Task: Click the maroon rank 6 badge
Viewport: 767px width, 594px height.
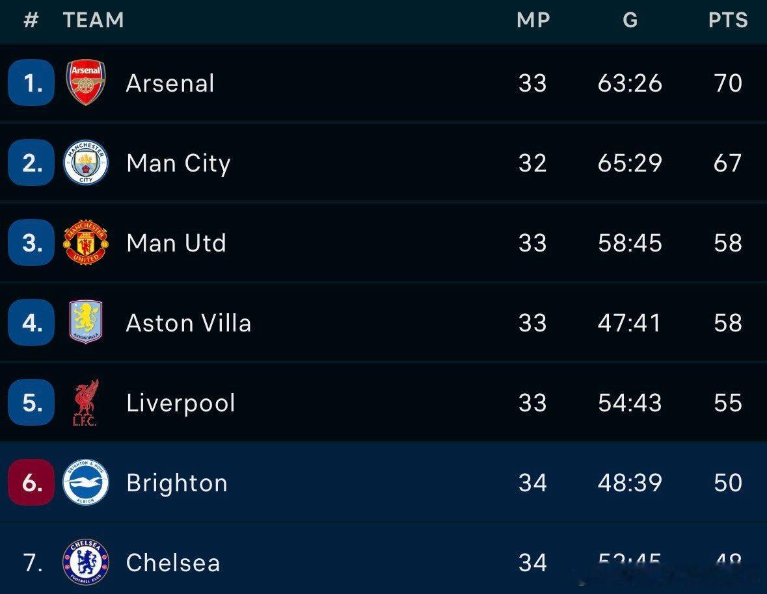Action: (x=31, y=482)
